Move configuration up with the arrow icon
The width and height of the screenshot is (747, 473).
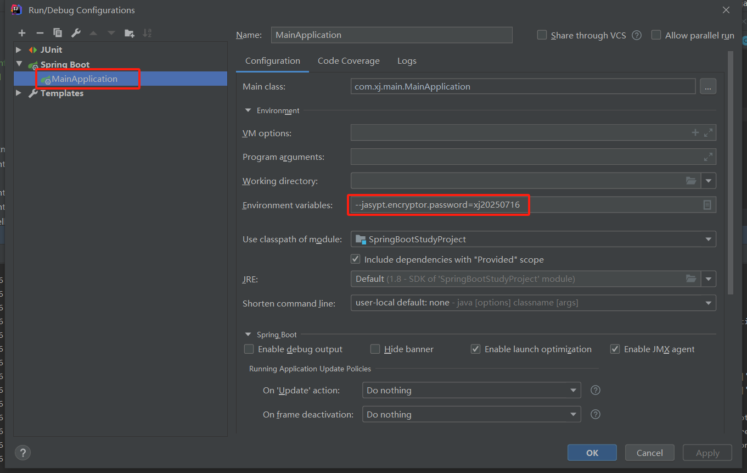point(93,33)
